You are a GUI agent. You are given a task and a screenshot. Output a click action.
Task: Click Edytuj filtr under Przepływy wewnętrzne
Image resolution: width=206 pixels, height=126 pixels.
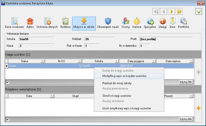click(186, 119)
